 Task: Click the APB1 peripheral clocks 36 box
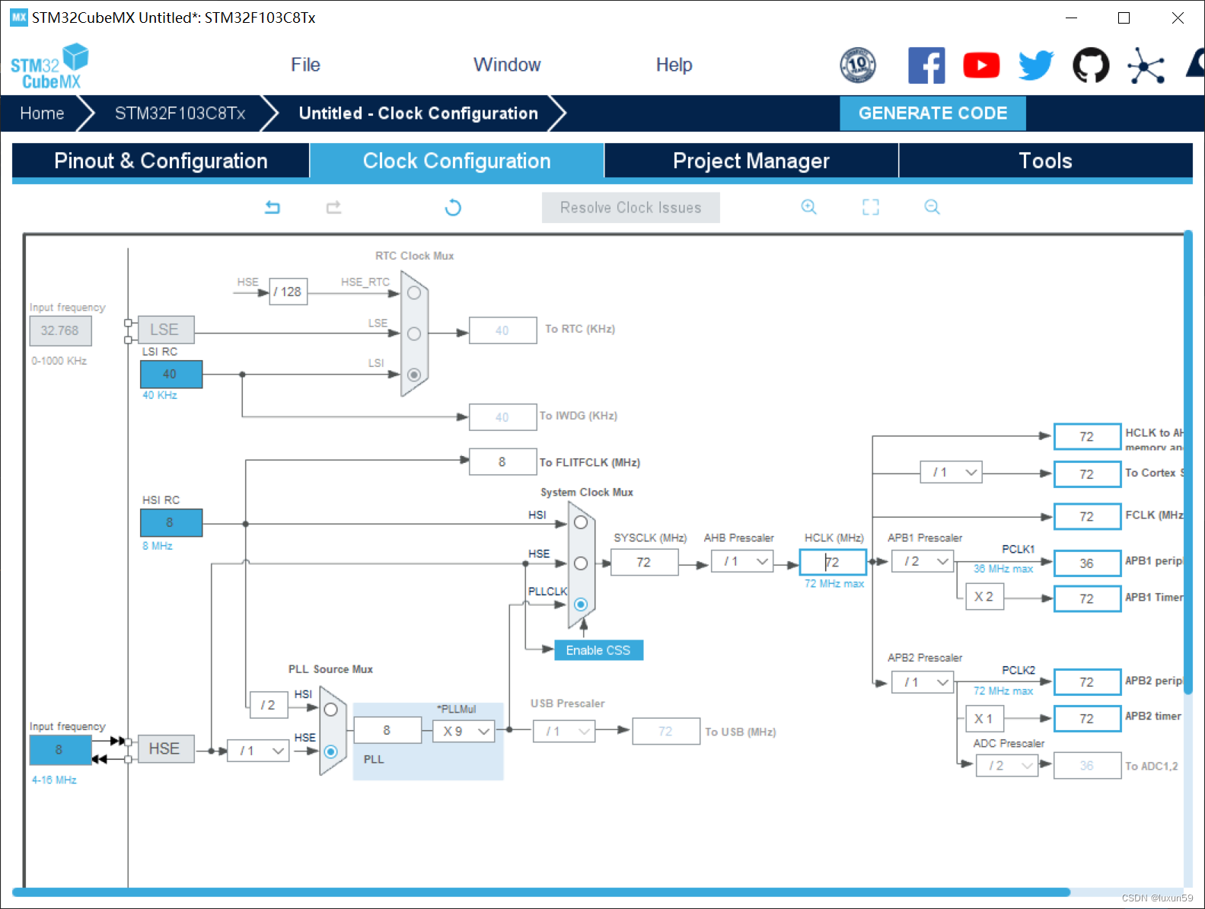(1087, 563)
